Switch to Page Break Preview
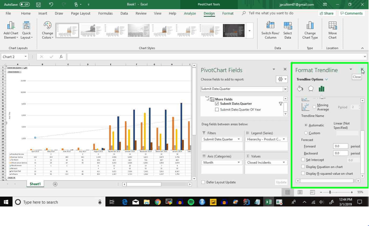 coord(312,192)
